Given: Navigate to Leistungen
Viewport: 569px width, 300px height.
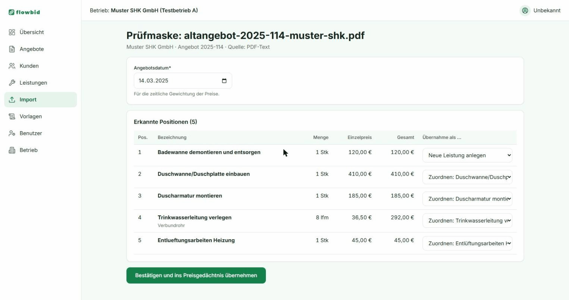Looking at the screenshot, I should point(40,83).
